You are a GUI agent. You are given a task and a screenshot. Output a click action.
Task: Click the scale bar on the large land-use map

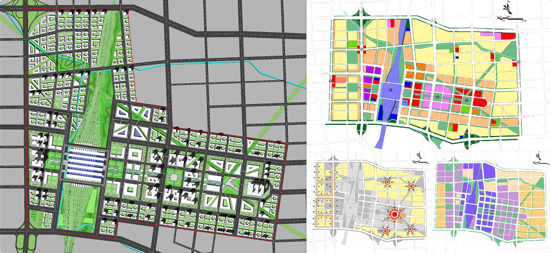coord(511,20)
